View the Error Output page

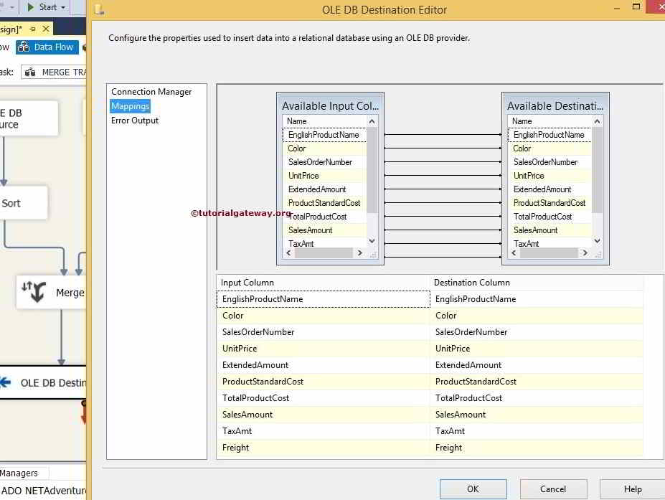(x=134, y=120)
